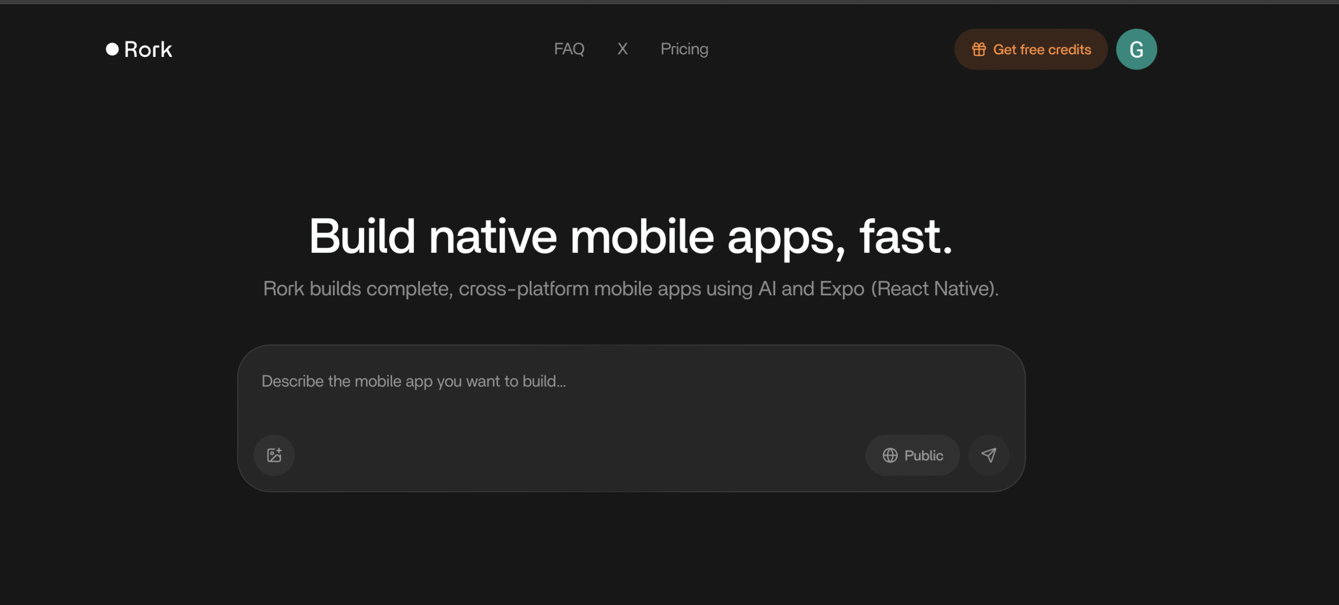Screen dimensions: 1339x605
Task: Click 'Expo (React Native)' in the subtitle
Action: coord(909,288)
